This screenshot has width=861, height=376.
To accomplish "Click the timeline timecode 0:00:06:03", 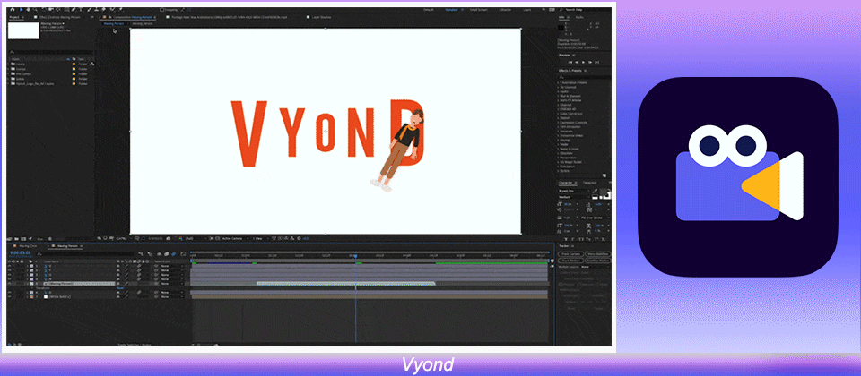I will [x=21, y=252].
